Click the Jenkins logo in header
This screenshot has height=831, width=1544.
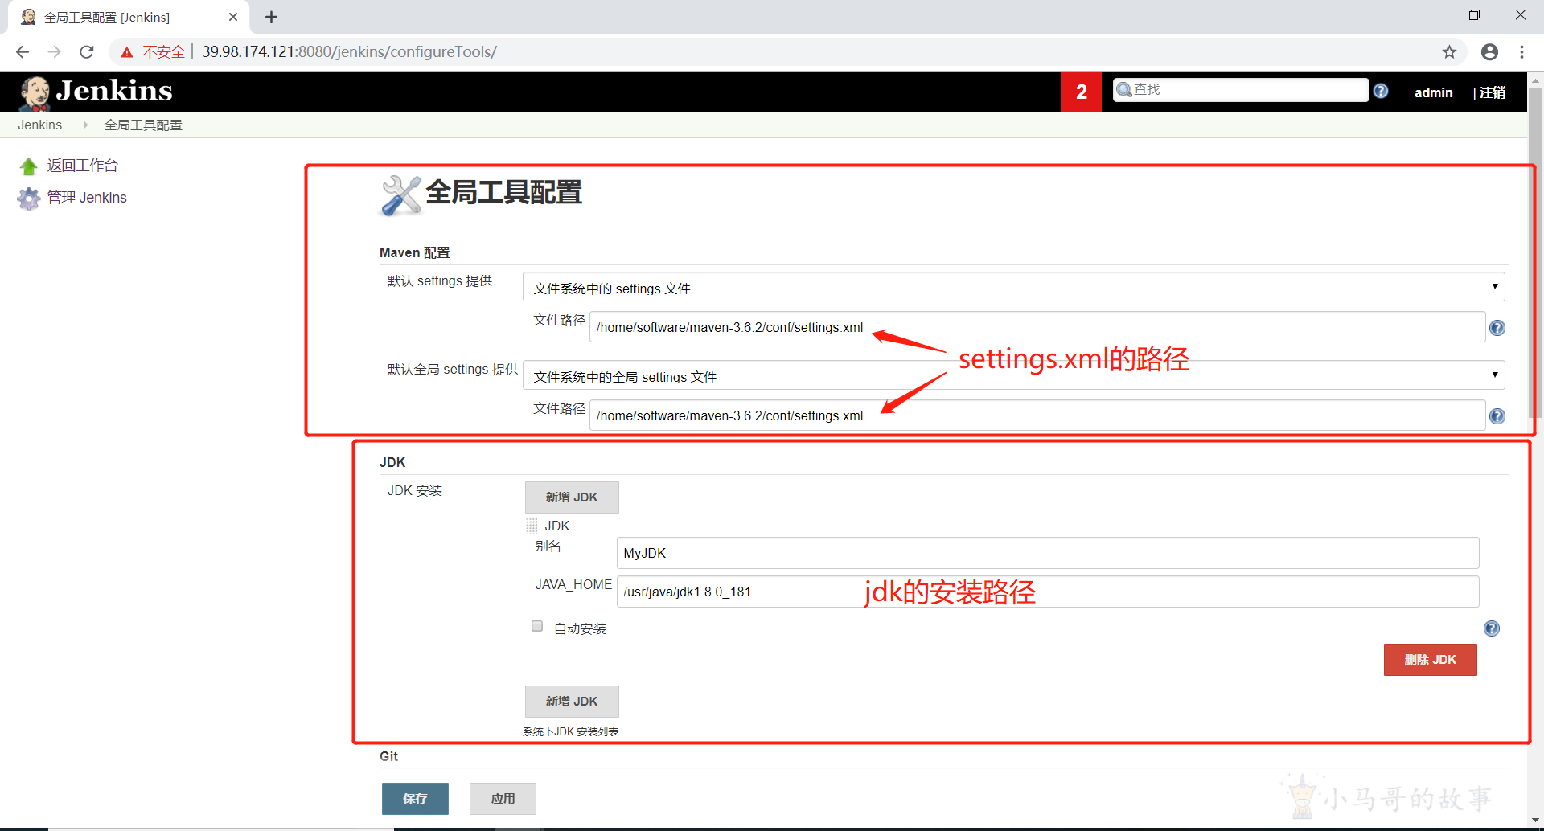[96, 92]
